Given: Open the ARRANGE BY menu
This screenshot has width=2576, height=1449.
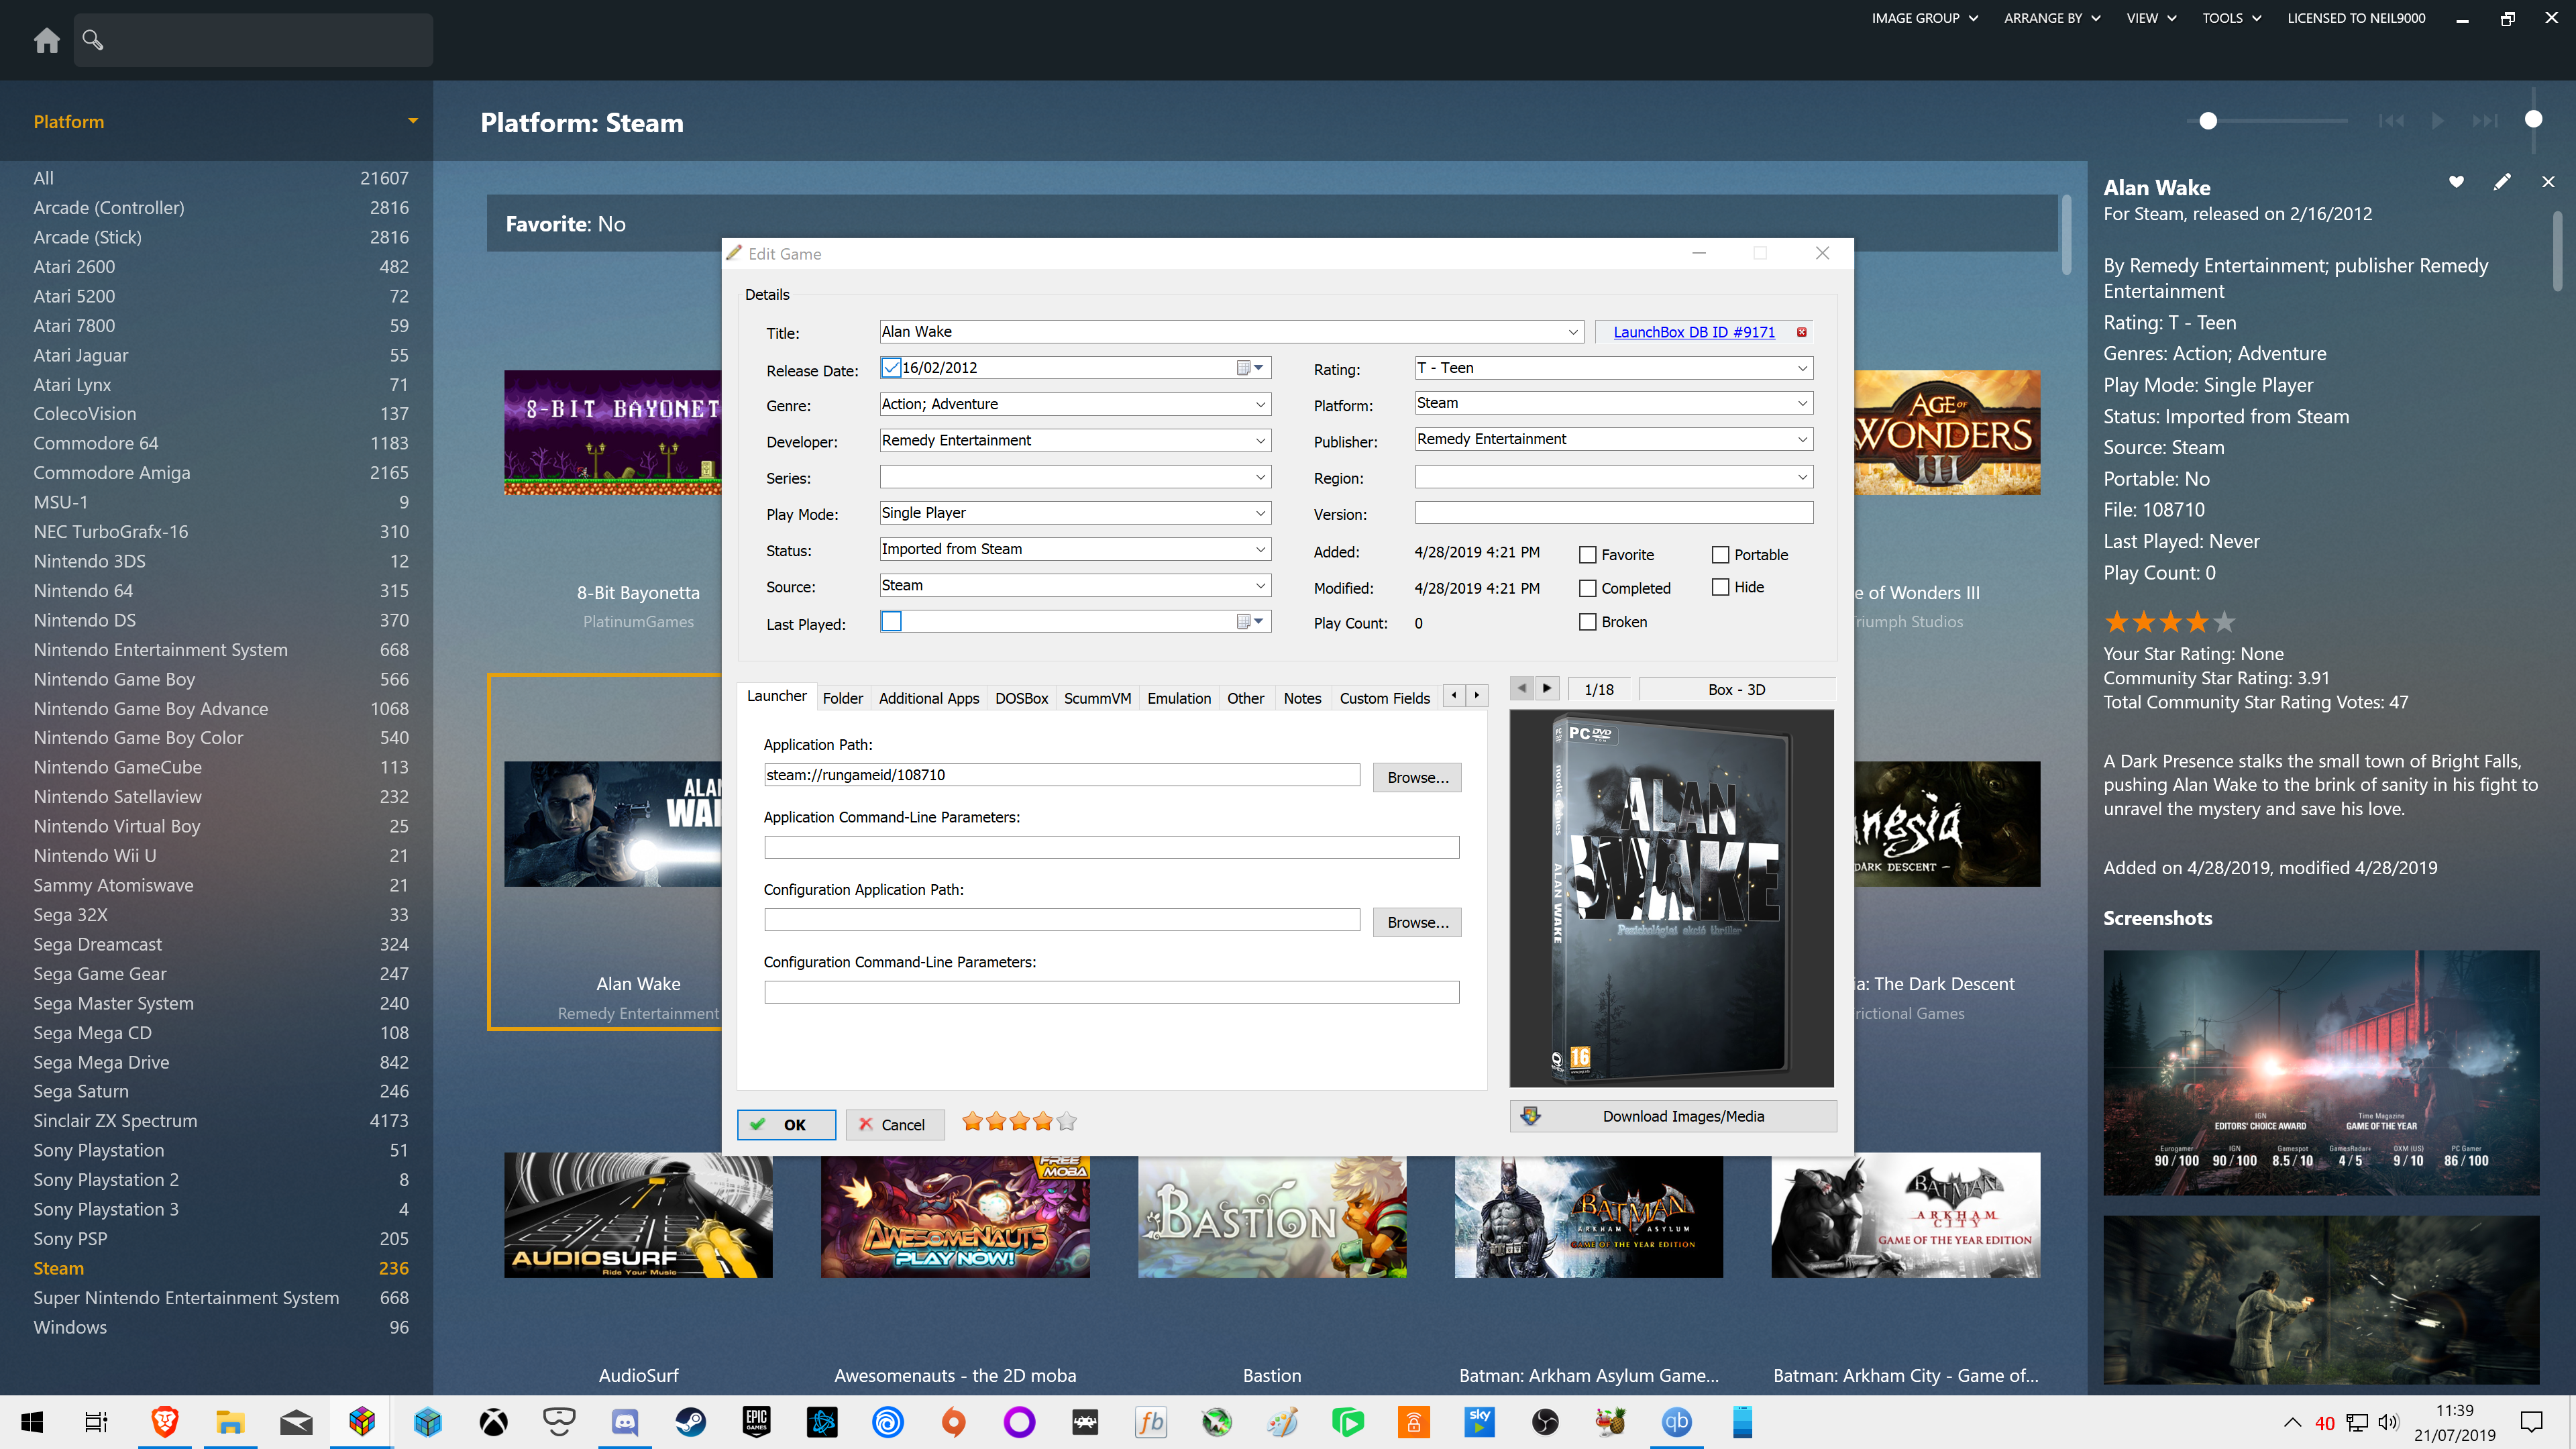Looking at the screenshot, I should pyautogui.click(x=2052, y=18).
